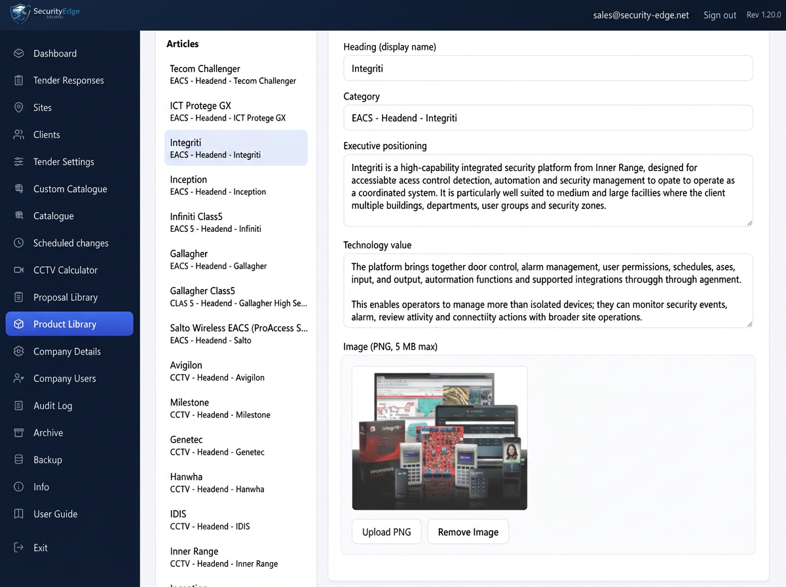This screenshot has width=786, height=587.
Task: Open the Dashboard menu item
Action: tap(69, 53)
